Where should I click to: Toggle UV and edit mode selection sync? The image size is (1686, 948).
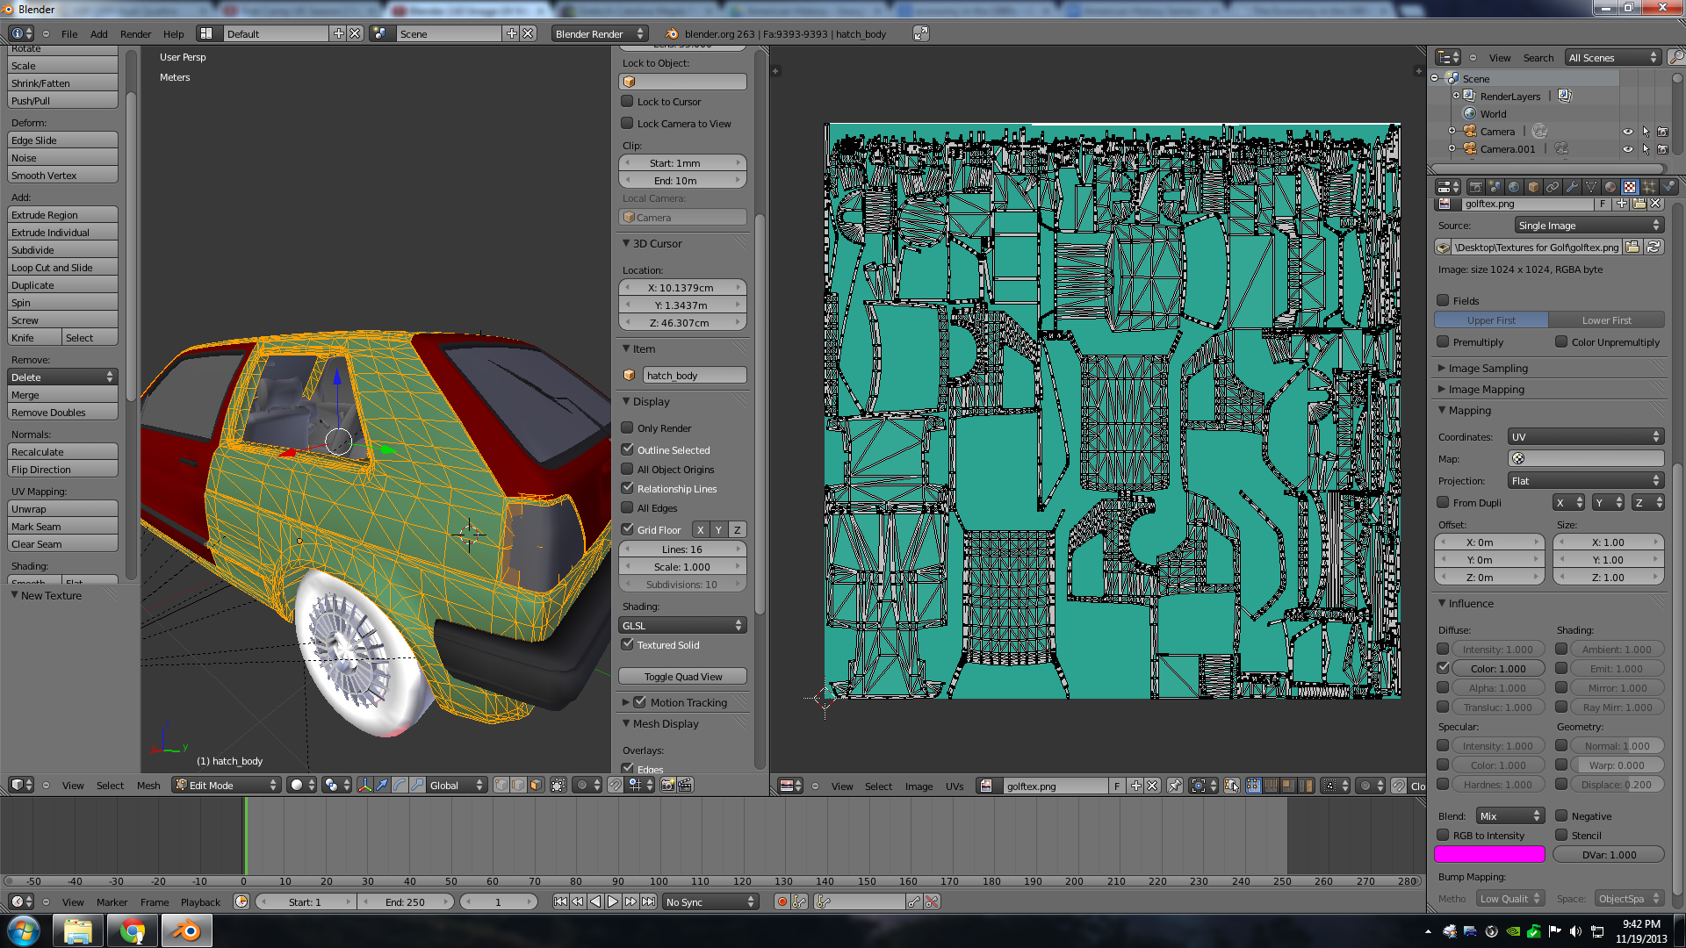(x=1232, y=786)
